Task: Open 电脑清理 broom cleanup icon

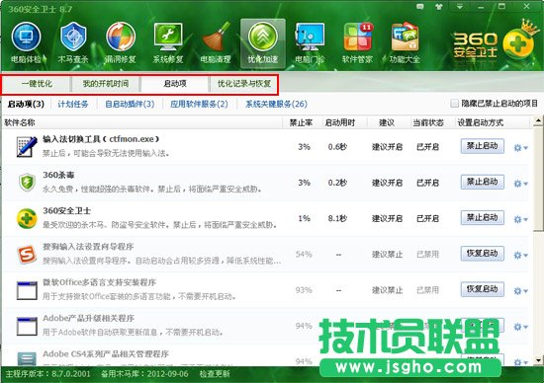Action: [x=216, y=43]
